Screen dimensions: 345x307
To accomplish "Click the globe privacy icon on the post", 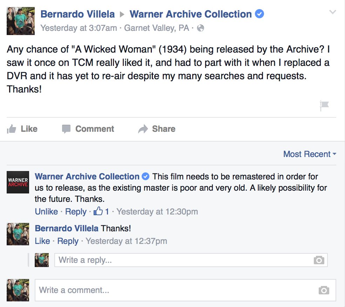I will pyautogui.click(x=200, y=28).
